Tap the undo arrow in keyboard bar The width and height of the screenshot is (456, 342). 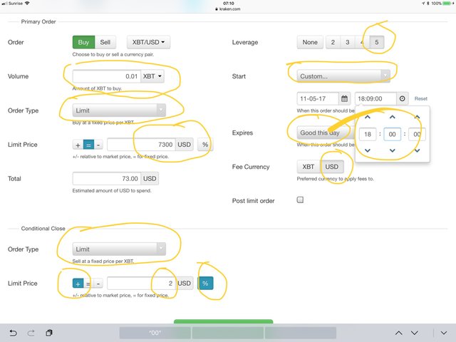[14, 333]
